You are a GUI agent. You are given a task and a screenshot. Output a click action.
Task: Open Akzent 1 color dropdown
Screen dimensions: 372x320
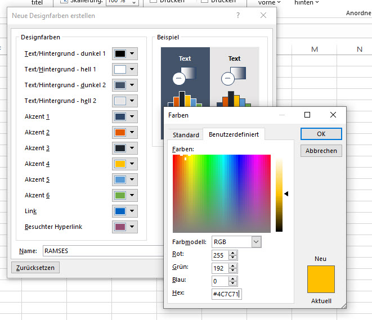point(125,116)
